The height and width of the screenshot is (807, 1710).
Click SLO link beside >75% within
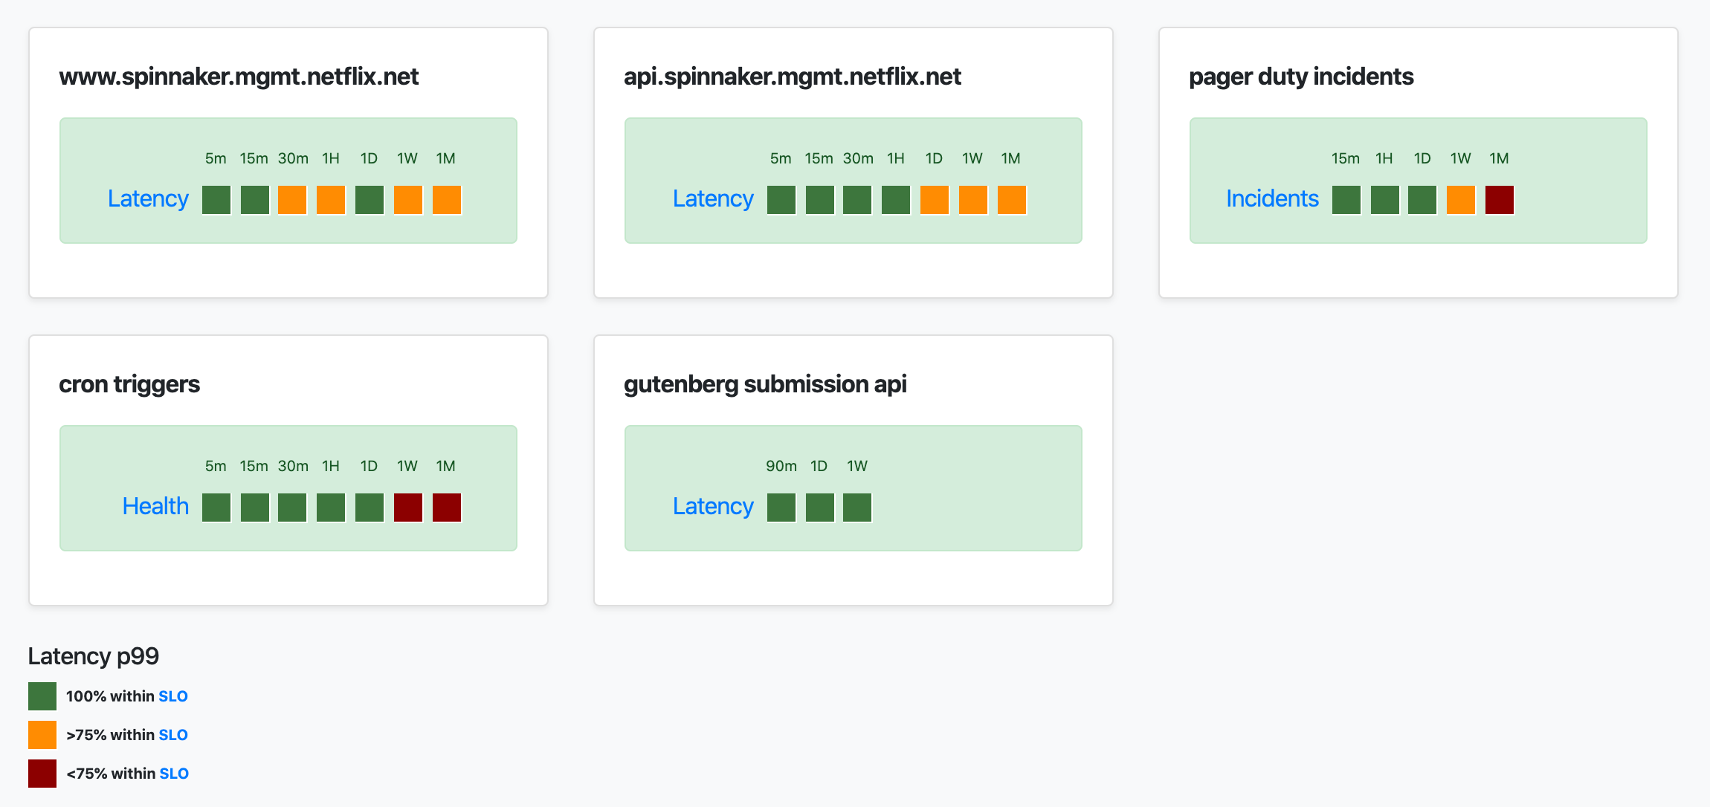173,735
